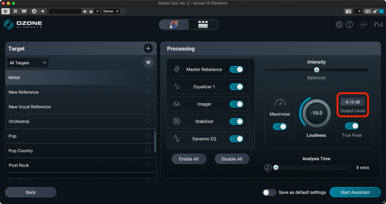Open the help question mark icon

(349, 25)
